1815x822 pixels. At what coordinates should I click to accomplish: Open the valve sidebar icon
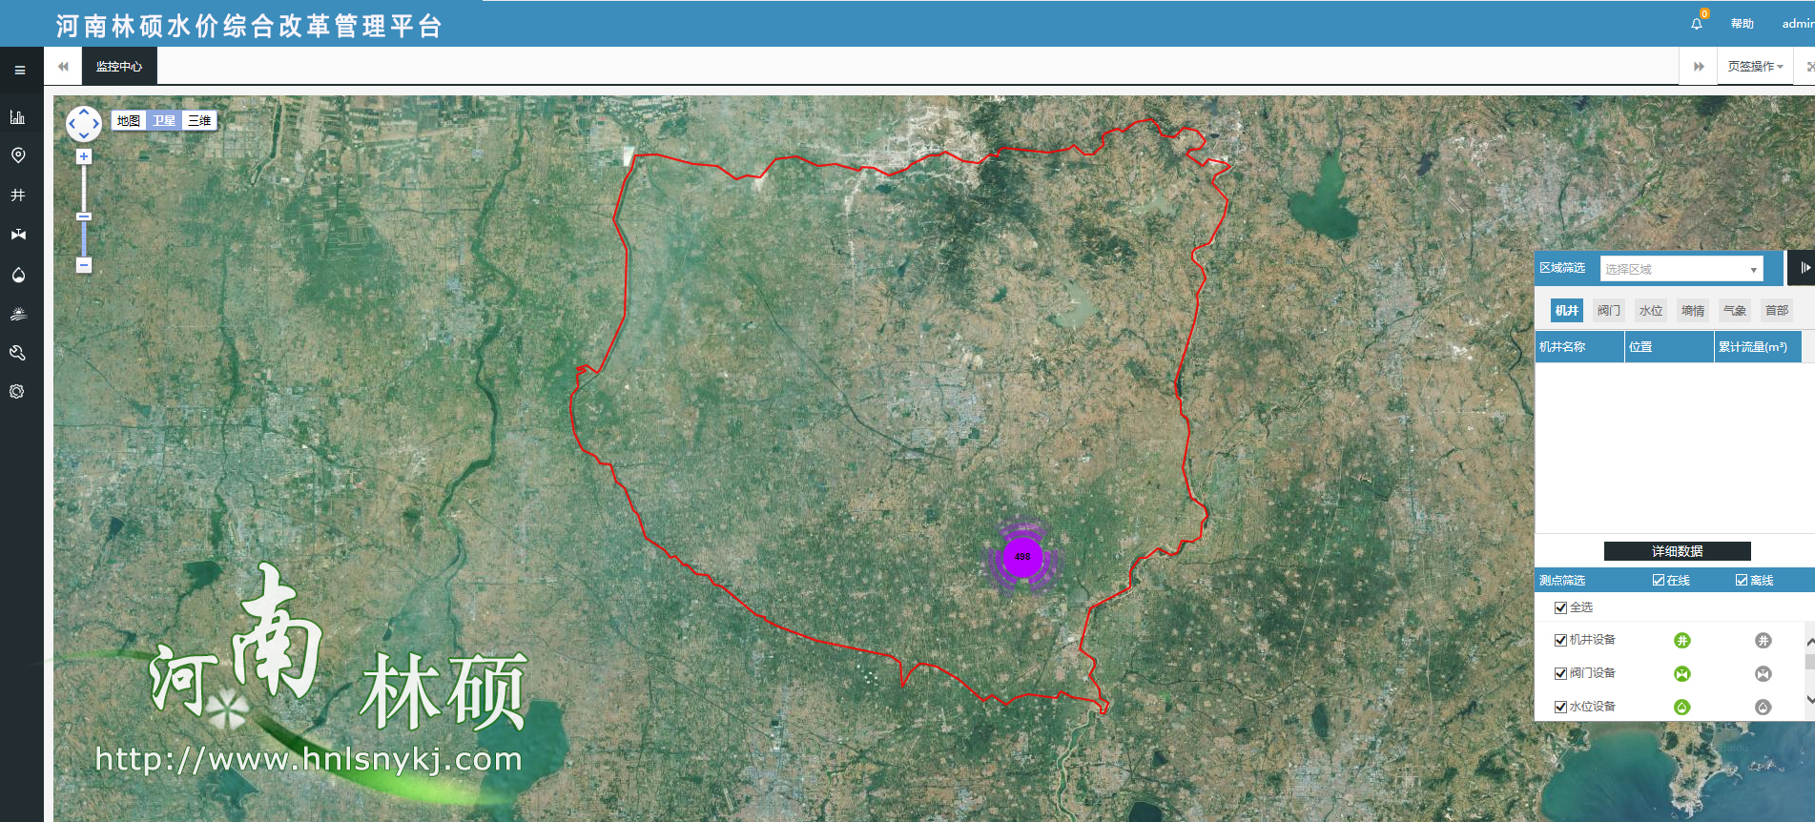17,235
